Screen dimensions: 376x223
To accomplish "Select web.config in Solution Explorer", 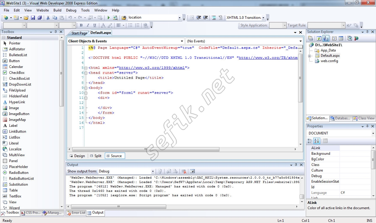I will pos(329,61).
